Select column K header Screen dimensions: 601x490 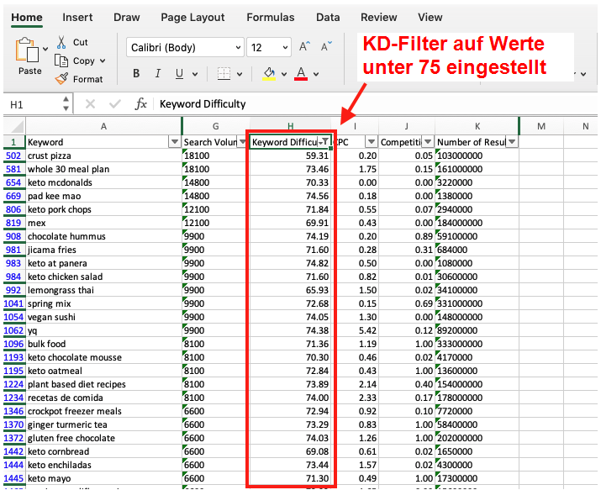point(477,126)
